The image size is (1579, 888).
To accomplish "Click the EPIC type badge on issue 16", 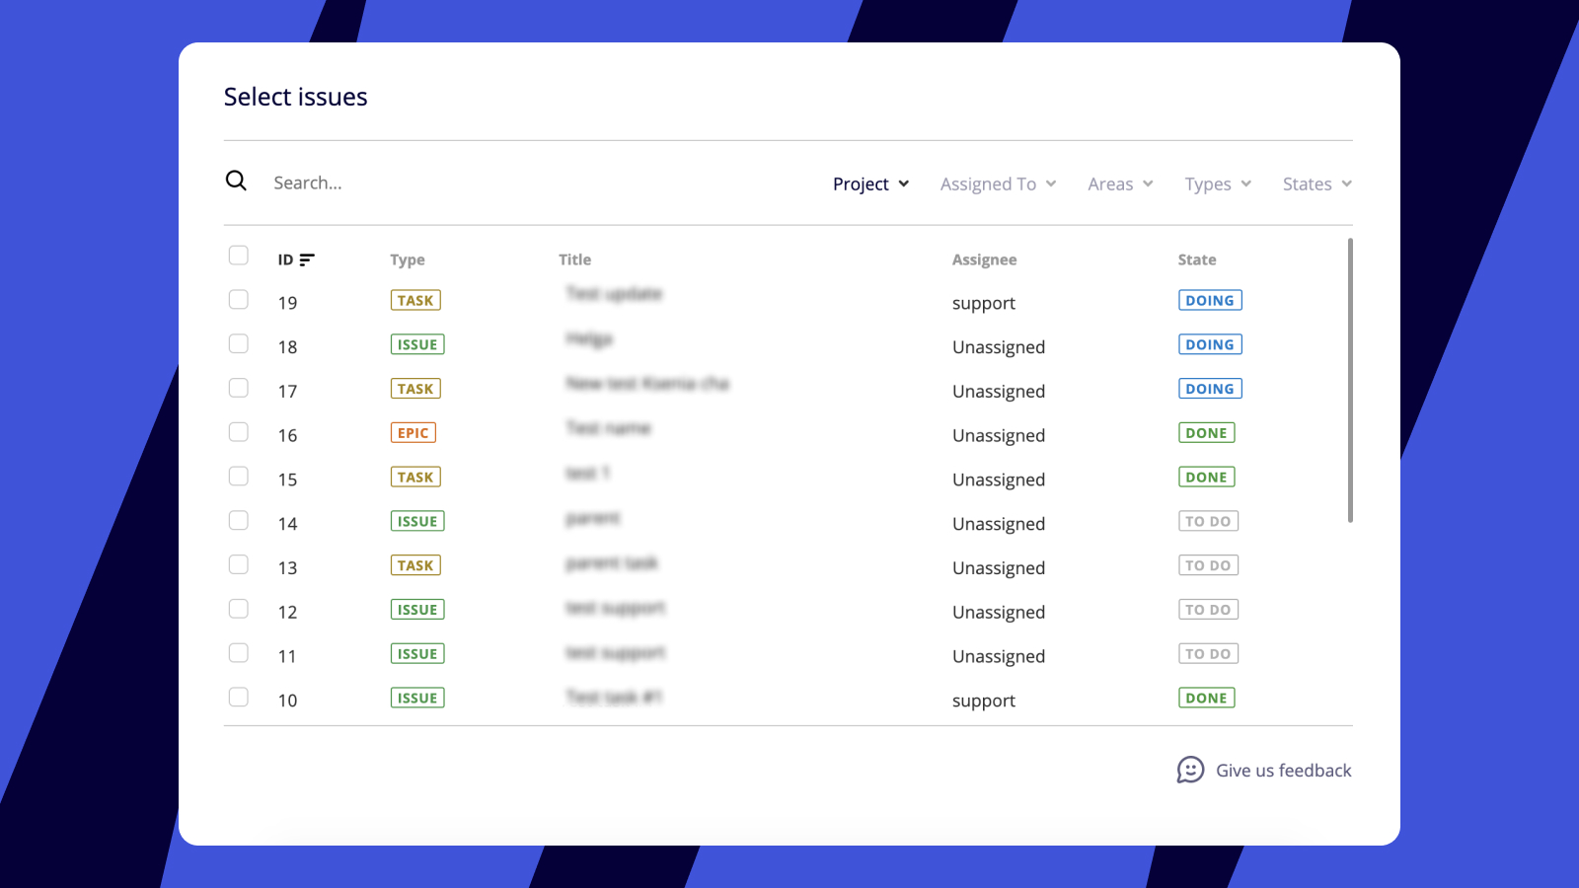I will pos(413,432).
